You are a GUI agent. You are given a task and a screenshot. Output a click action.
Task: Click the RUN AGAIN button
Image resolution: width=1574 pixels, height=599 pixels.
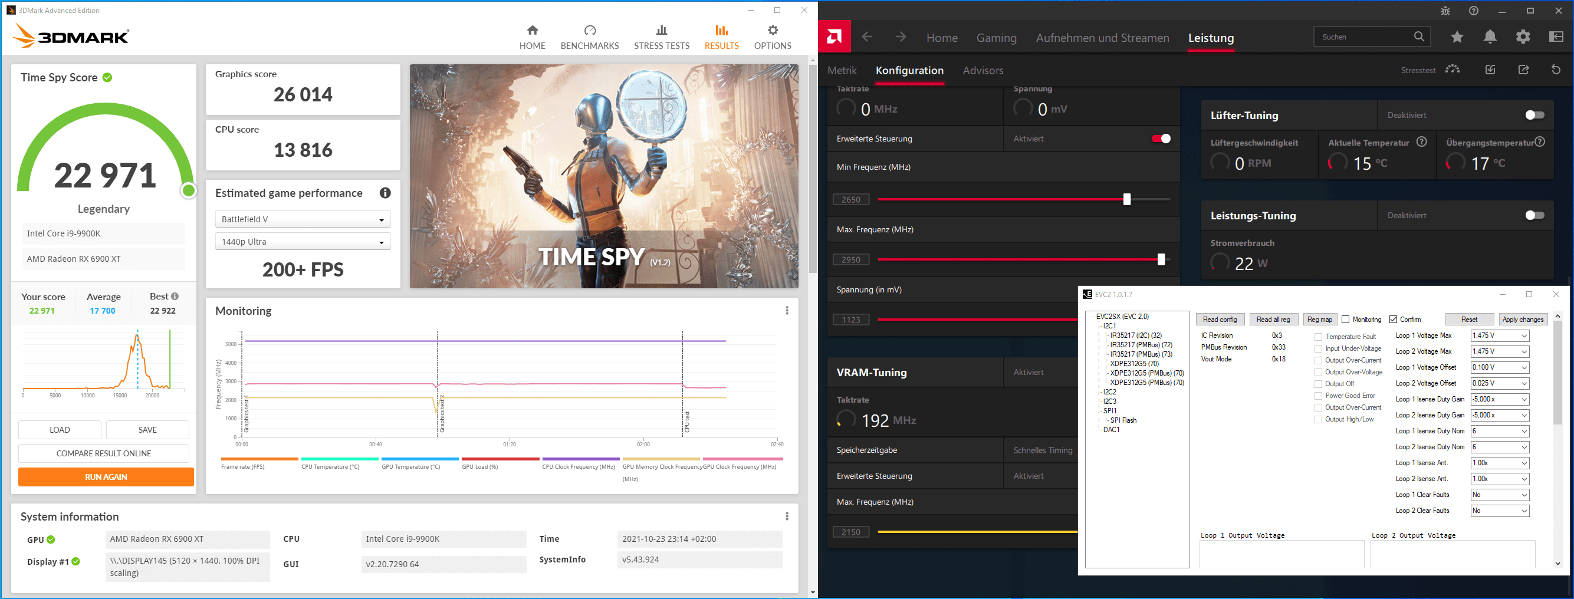point(106,477)
